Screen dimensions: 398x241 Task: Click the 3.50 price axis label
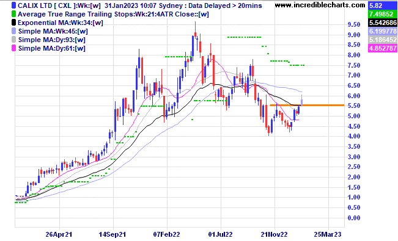354,146
